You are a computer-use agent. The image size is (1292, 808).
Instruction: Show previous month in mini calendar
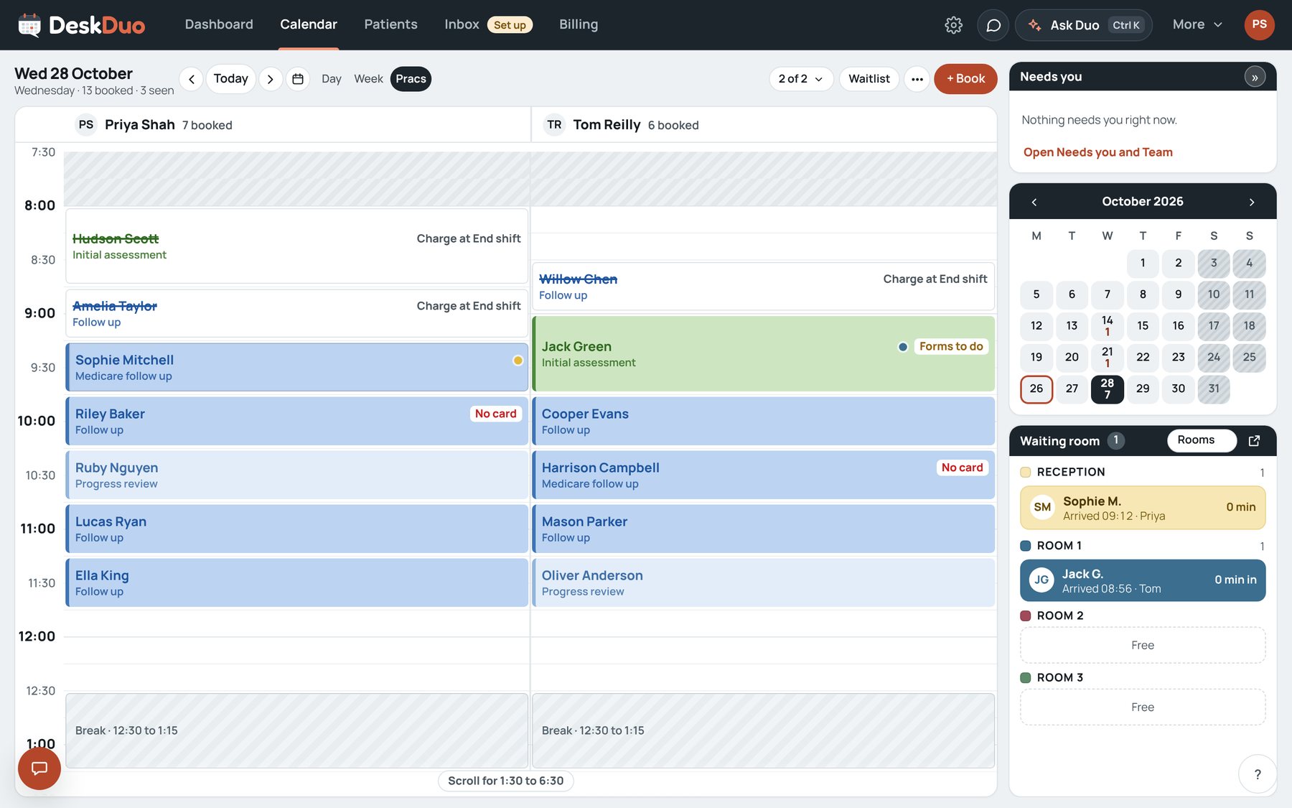pyautogui.click(x=1034, y=202)
